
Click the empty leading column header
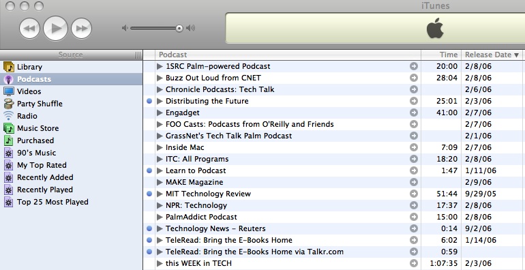click(x=149, y=55)
